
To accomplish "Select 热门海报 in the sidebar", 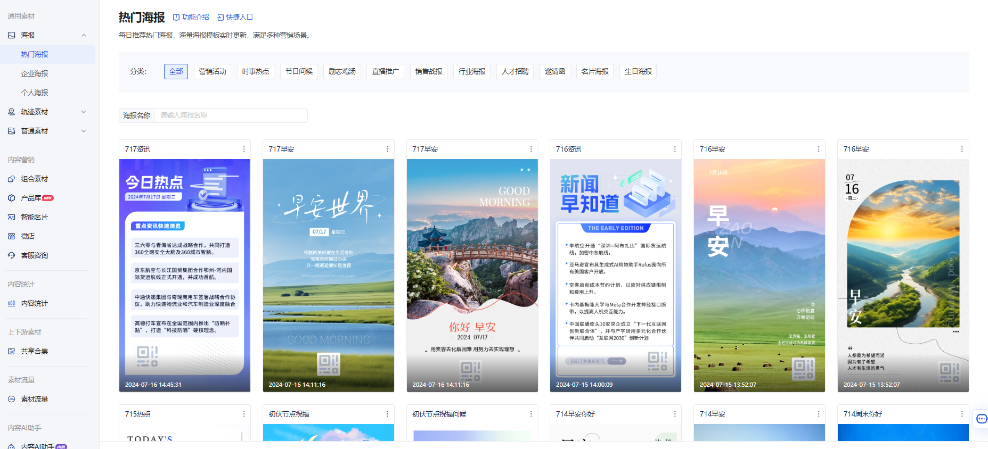I will [x=35, y=54].
